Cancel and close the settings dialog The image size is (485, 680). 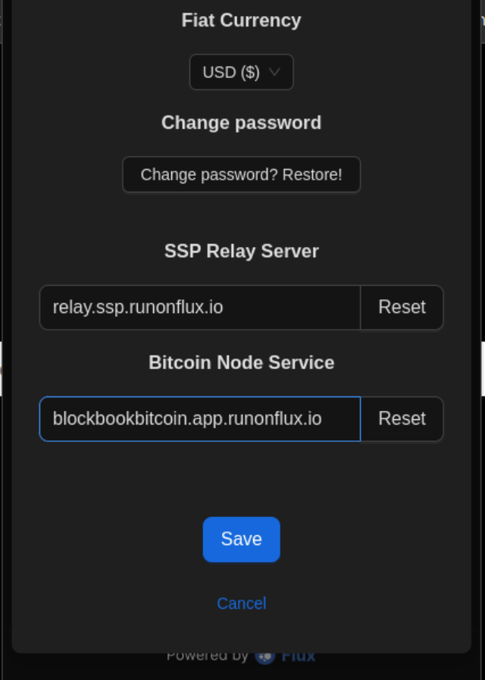coord(242,603)
